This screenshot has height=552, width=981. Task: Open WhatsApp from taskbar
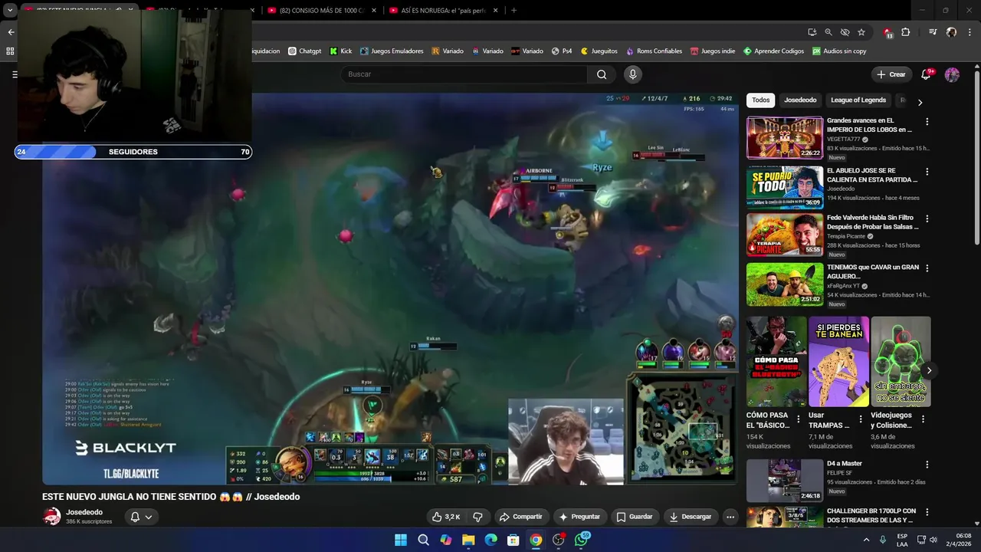click(582, 540)
